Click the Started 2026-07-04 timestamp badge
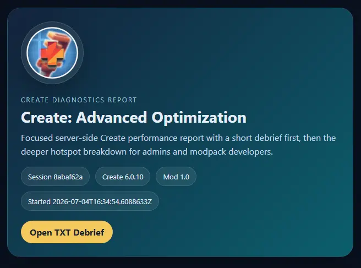Viewport: 361px width, 268px height. pyautogui.click(x=90, y=201)
